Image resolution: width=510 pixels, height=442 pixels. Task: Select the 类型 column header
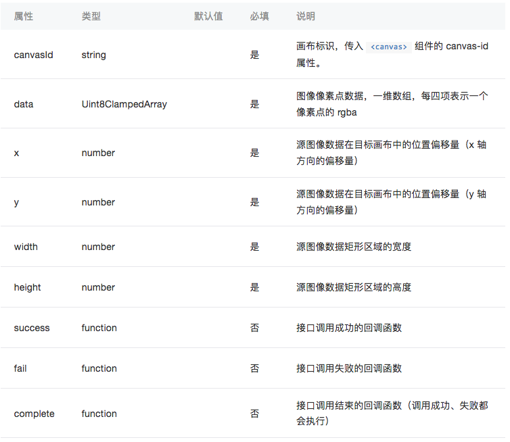[91, 16]
